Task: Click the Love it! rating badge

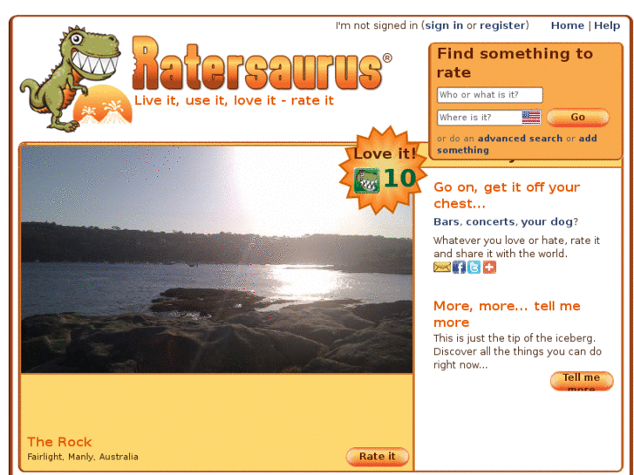Action: pos(383,170)
